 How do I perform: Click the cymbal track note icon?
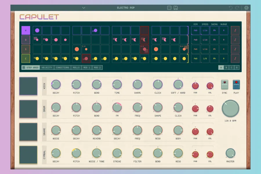point(235,59)
